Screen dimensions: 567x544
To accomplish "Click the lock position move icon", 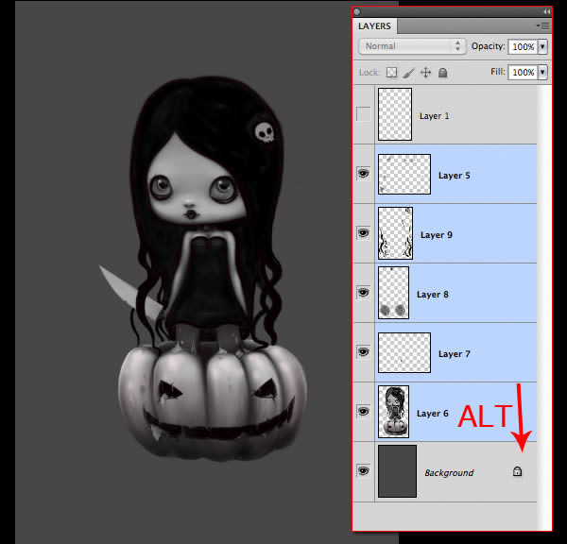I will pyautogui.click(x=425, y=73).
